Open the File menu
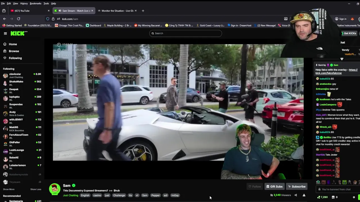The width and height of the screenshot is (360, 202). click(3, 3)
